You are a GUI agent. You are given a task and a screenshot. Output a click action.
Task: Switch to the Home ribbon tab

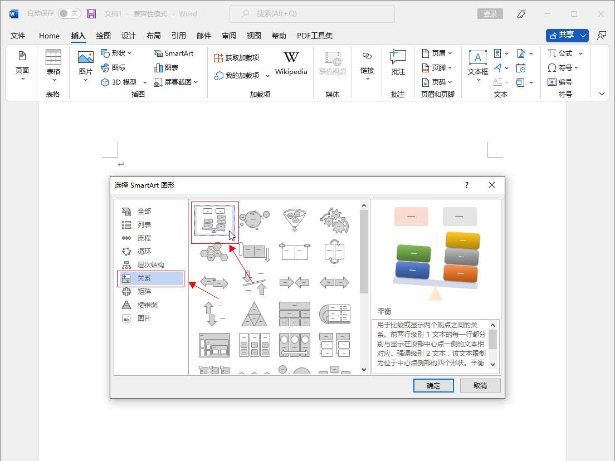(x=50, y=36)
